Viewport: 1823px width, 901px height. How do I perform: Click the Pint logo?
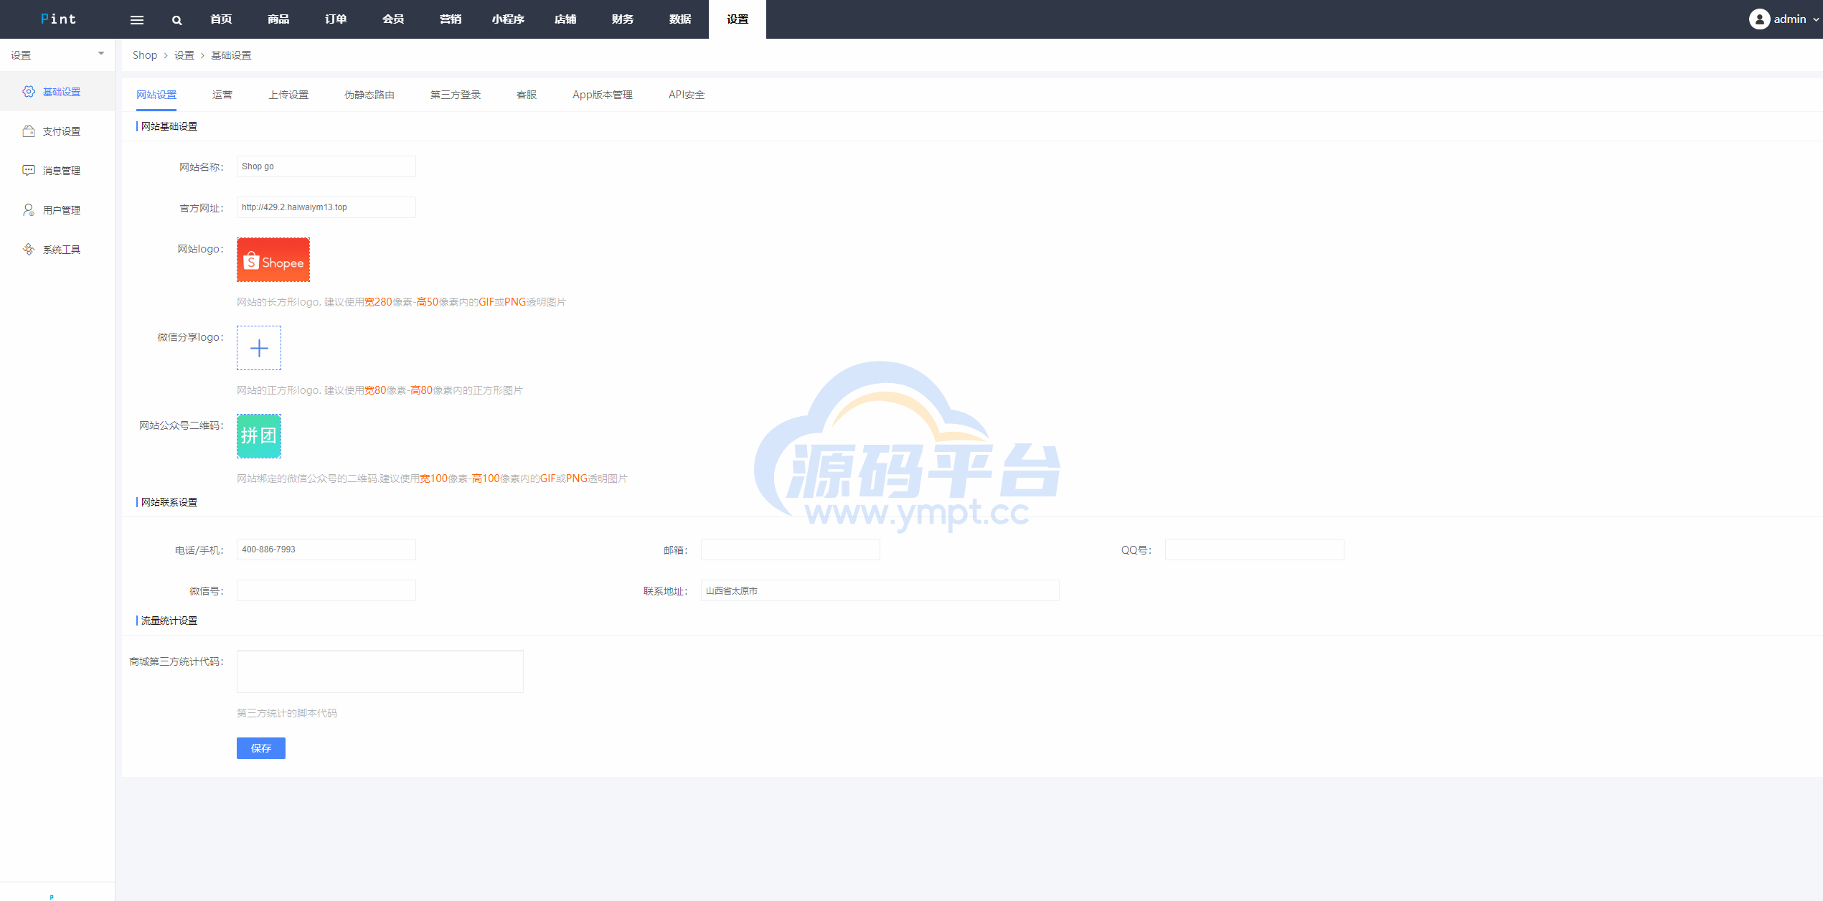[58, 19]
